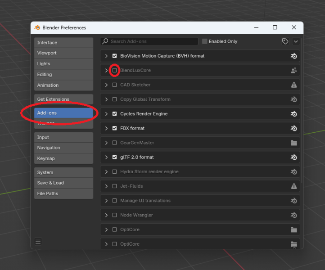Screen dimensions: 325x270
Task: Click the Manage UI translations label
Action: (x=145, y=201)
